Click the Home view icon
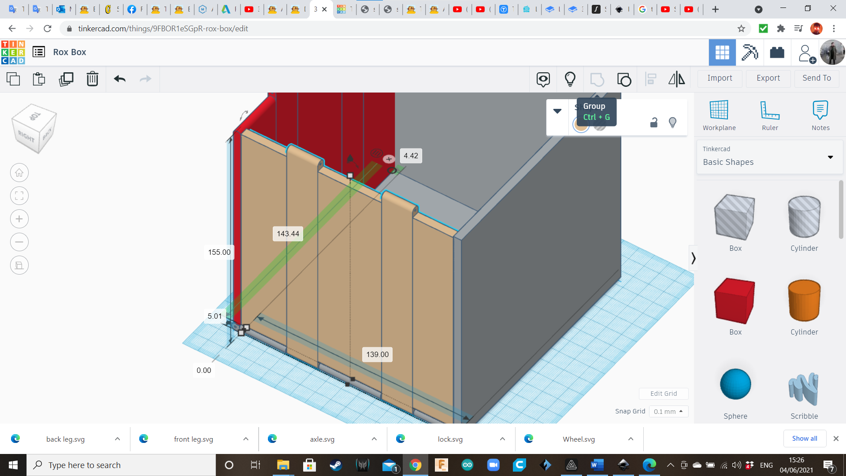846x476 pixels. pos(19,173)
